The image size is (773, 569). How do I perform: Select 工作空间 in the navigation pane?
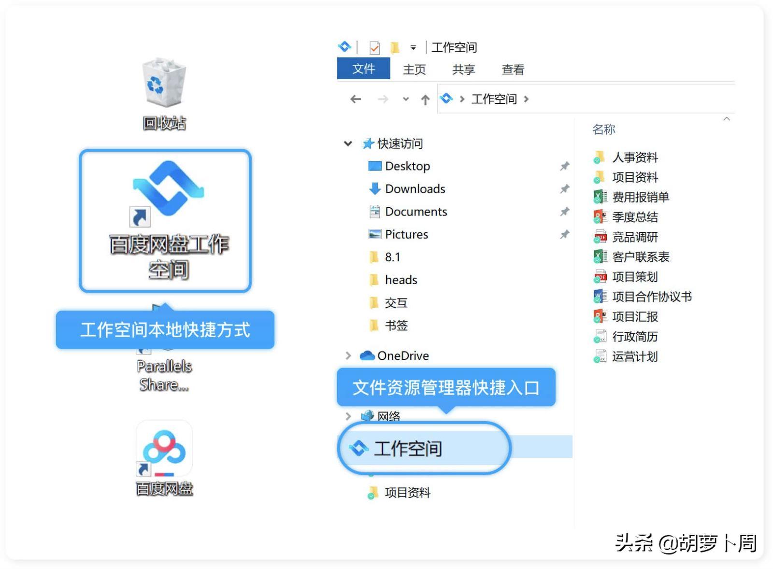(x=409, y=448)
